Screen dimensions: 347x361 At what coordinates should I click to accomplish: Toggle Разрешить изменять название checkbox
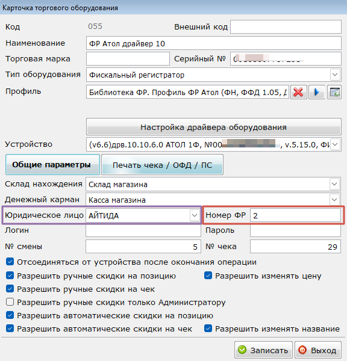coord(208,329)
